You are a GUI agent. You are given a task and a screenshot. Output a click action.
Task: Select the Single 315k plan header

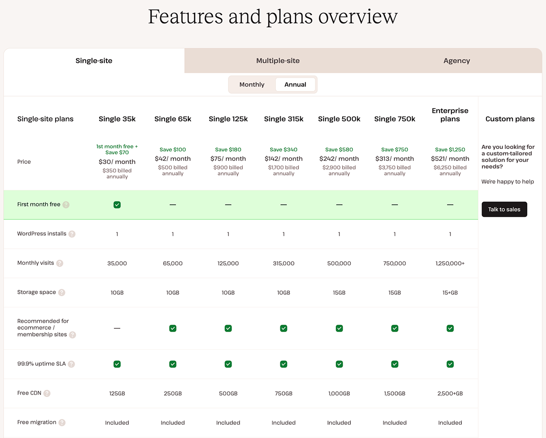(x=283, y=119)
